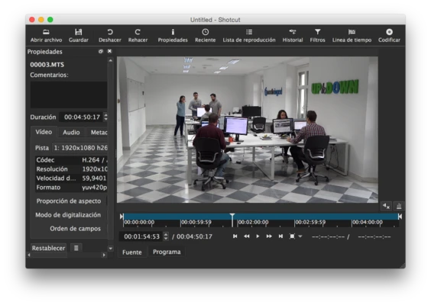Select the Códec row
Image resolution: width=431 pixels, height=305 pixels.
tap(71, 160)
